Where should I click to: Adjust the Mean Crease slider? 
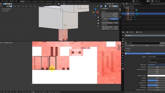click(110, 29)
